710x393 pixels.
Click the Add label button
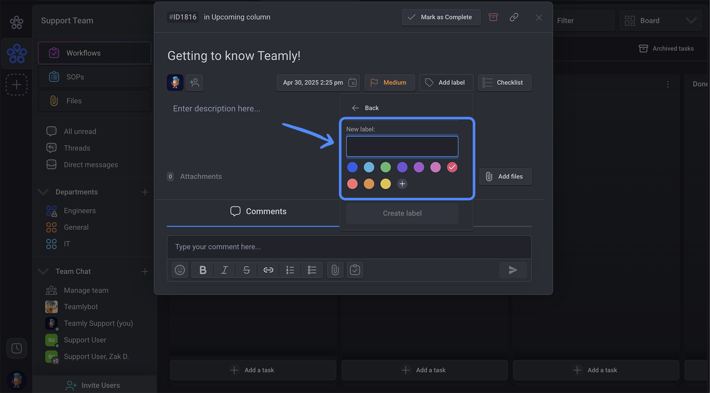click(x=446, y=82)
